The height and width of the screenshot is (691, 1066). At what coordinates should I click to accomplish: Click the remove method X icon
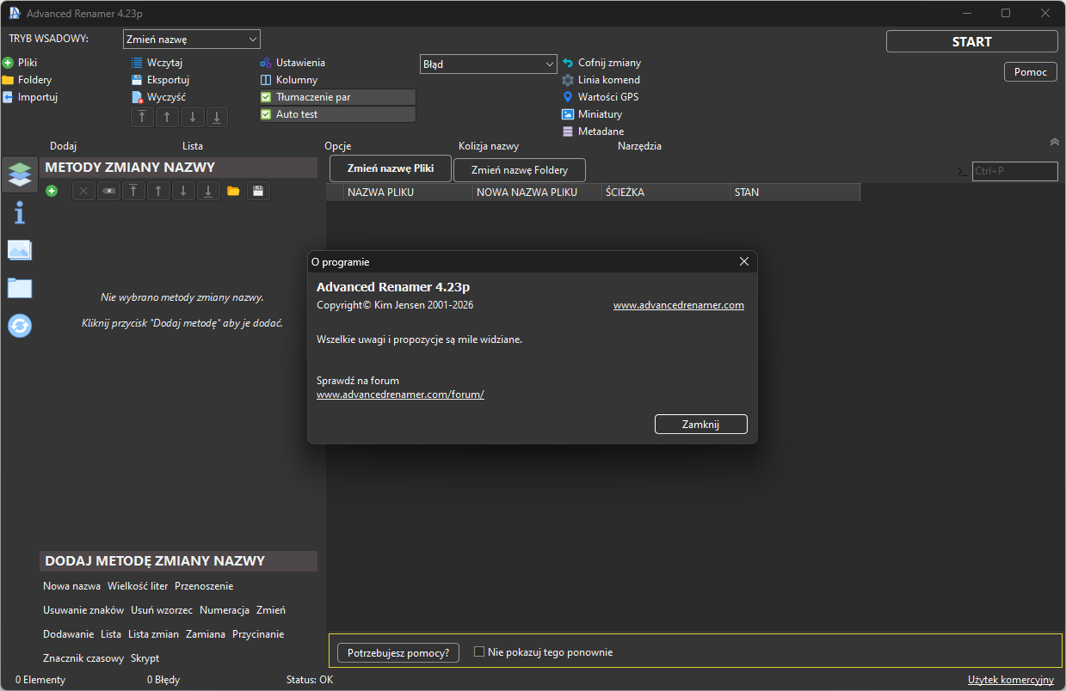coord(83,191)
